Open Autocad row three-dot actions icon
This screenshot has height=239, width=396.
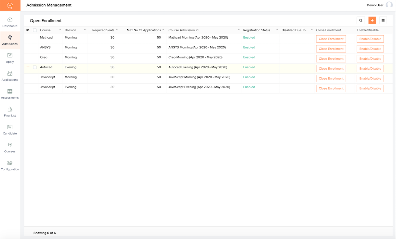[28, 67]
